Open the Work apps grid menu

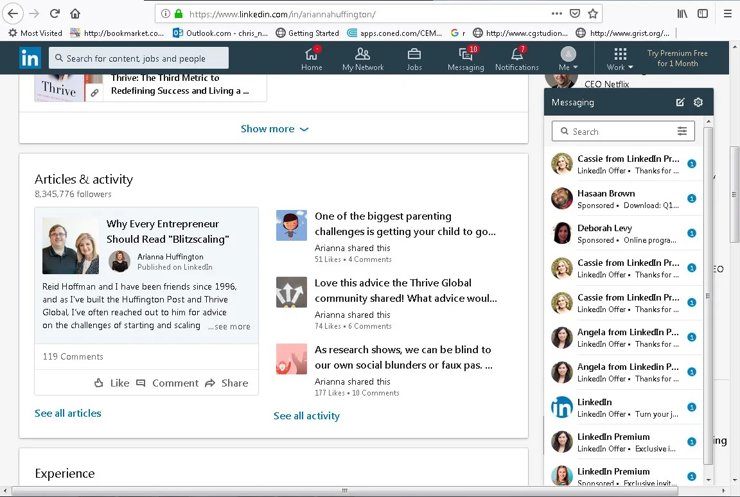tap(620, 58)
